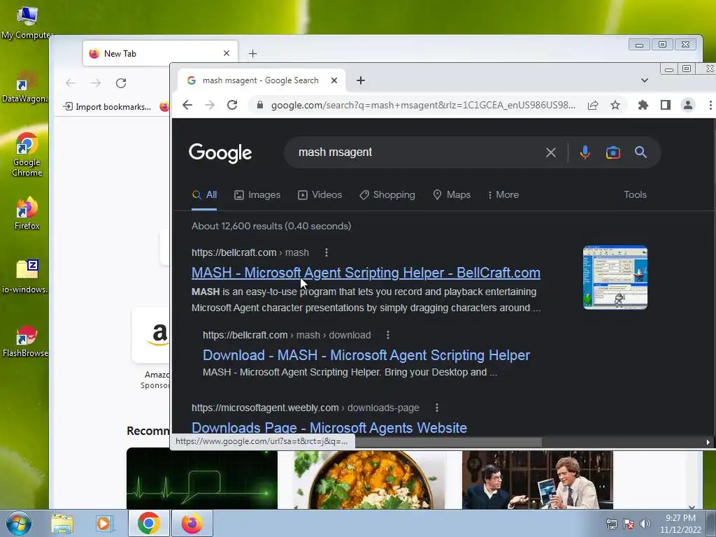Select the All results tab
The image size is (716, 537).
tap(204, 194)
